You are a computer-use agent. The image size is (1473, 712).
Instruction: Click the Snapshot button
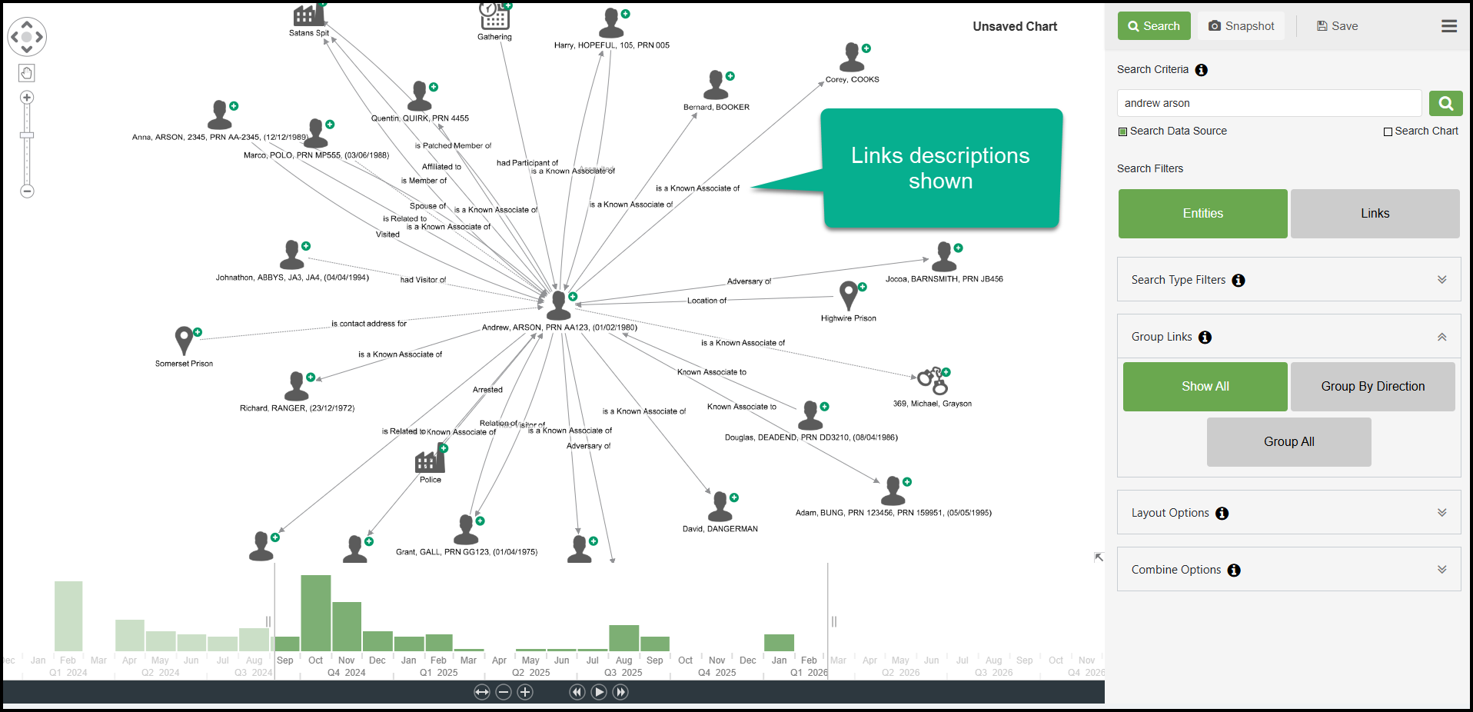[x=1241, y=26]
